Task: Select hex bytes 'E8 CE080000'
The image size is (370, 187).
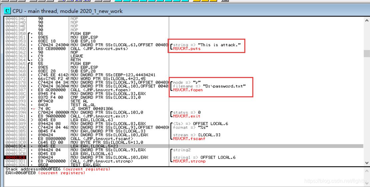Action: pos(52,49)
